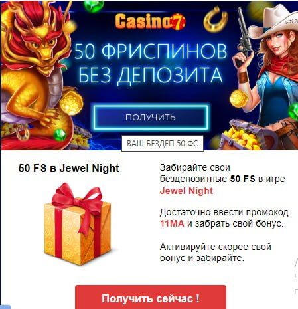This screenshot has width=298, height=309.
Task: Click the red bow on the gift box
Action: pyautogui.click(x=78, y=201)
